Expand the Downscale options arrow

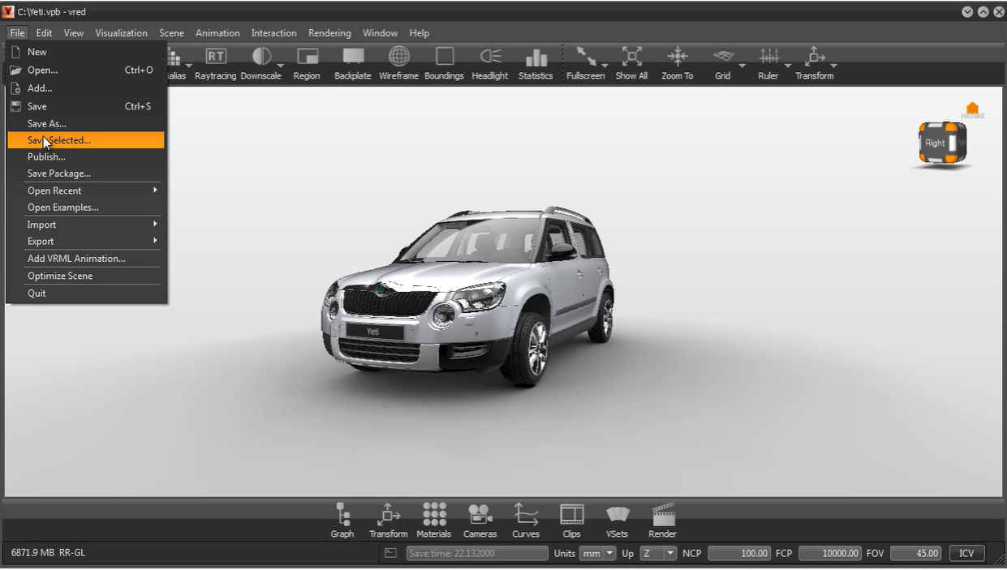click(281, 65)
